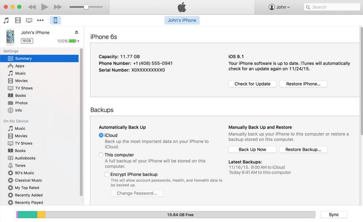This screenshot has width=363, height=222.
Task: Click the teal segment of storage bar
Action: coord(27,215)
